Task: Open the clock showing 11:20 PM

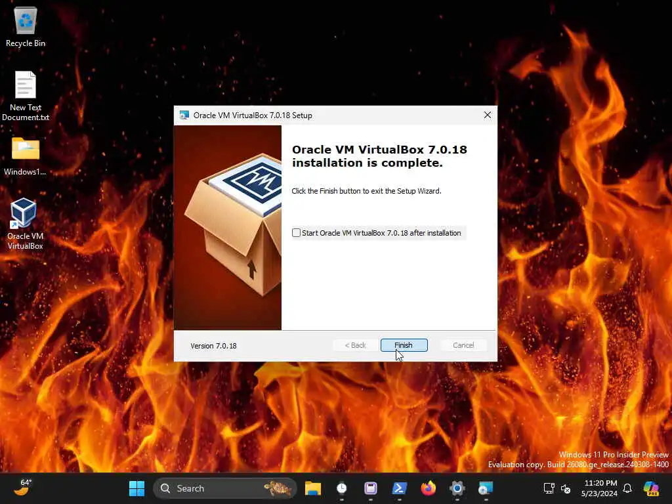Action: tap(599, 488)
